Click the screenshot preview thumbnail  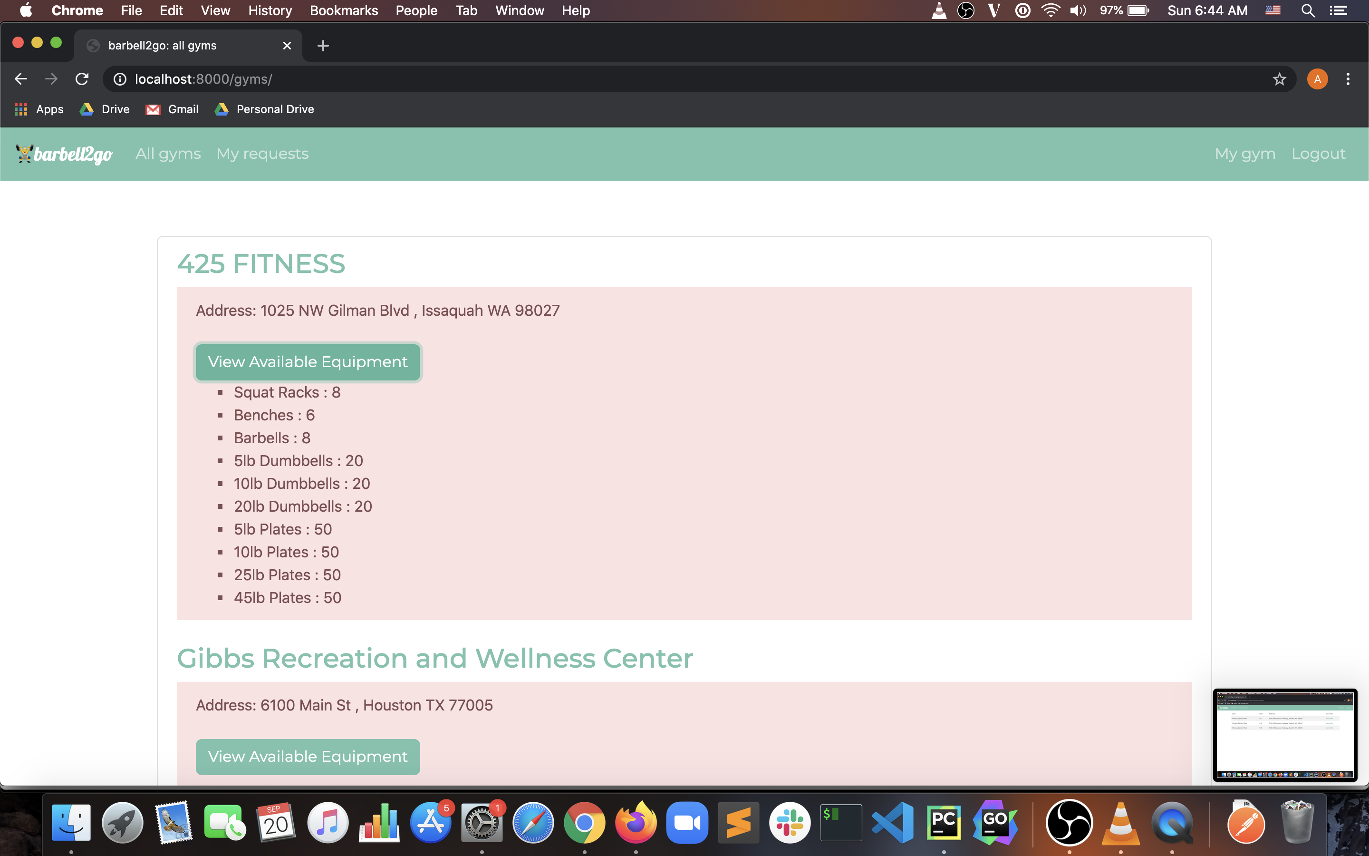coord(1284,734)
